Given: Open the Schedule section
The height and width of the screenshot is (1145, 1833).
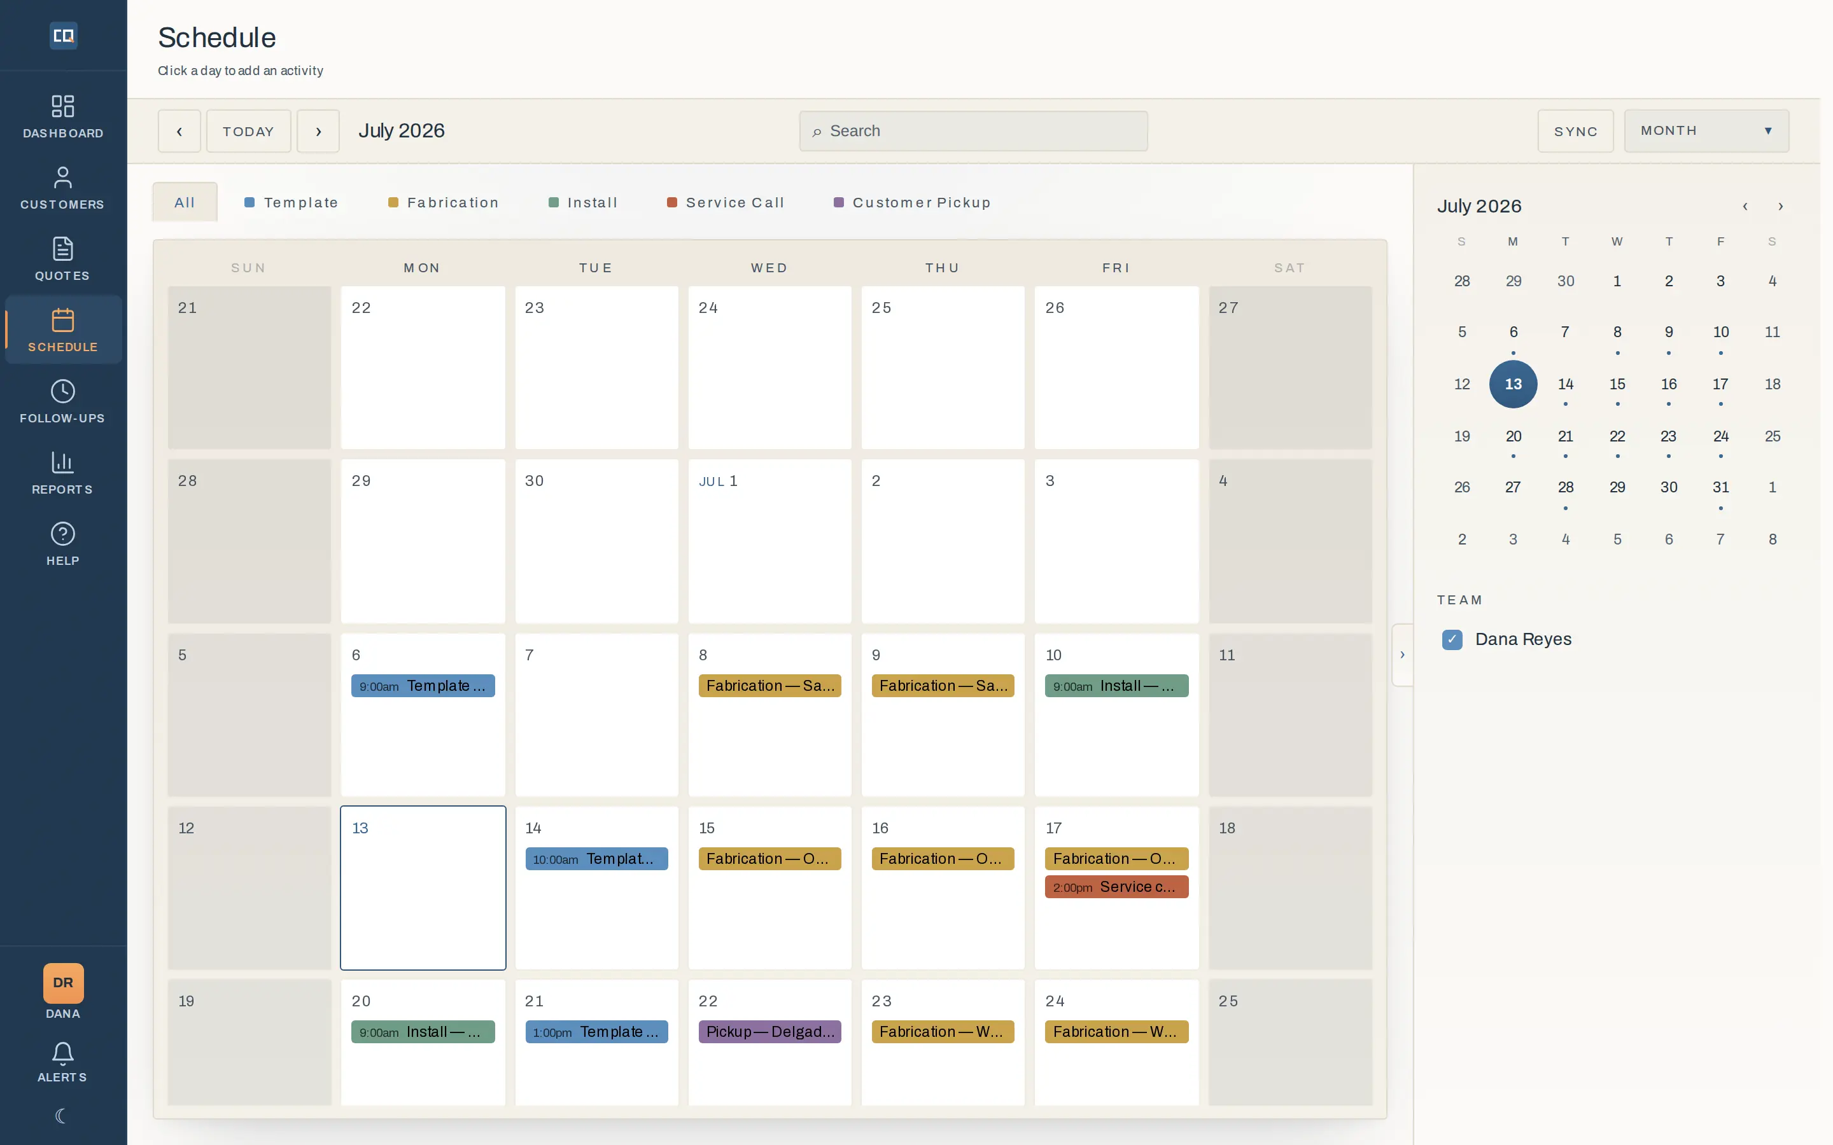Looking at the screenshot, I should point(63,330).
